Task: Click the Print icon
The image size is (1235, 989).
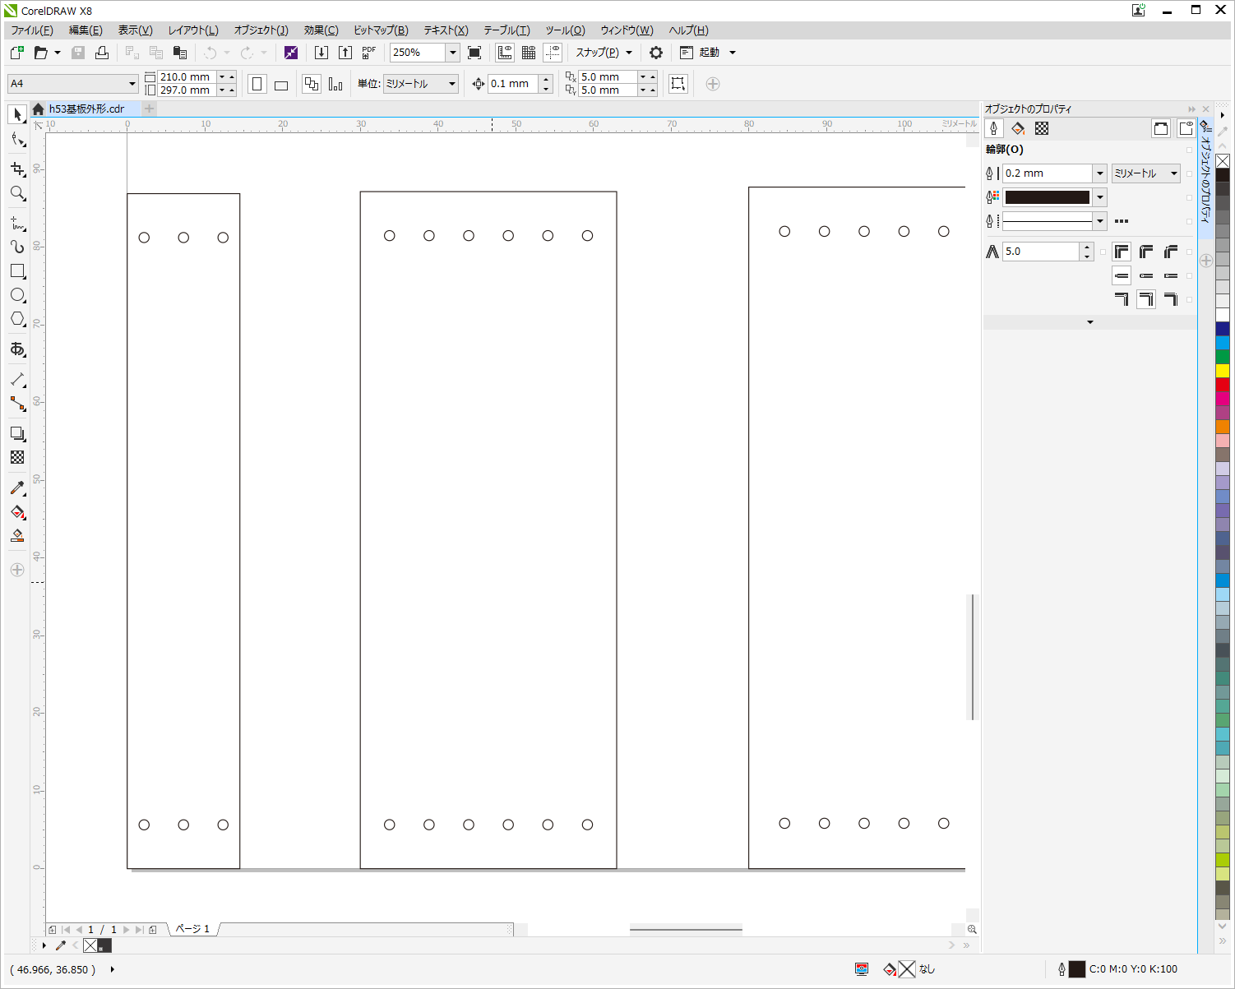Action: click(102, 53)
